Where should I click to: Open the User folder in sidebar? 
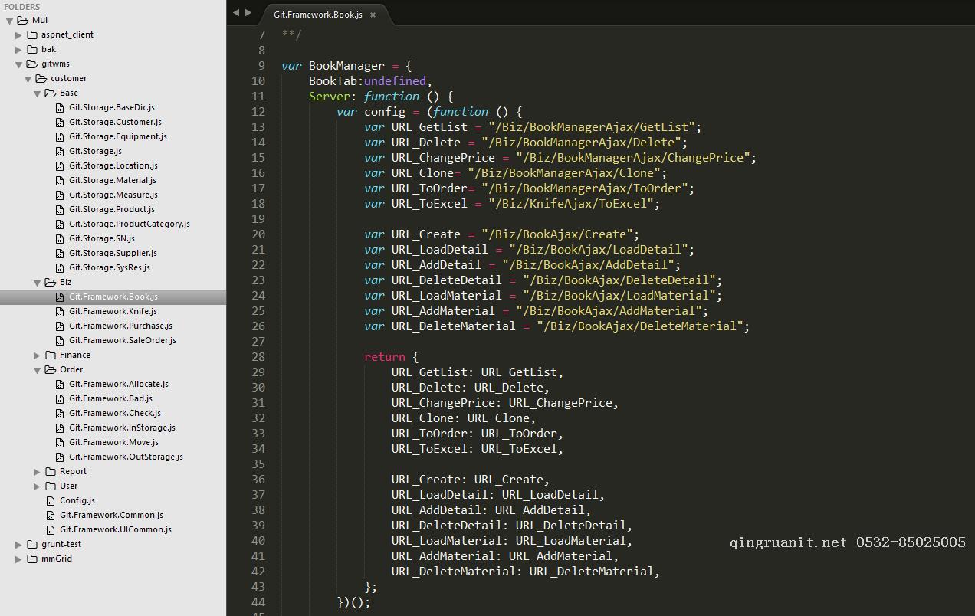pyautogui.click(x=68, y=486)
